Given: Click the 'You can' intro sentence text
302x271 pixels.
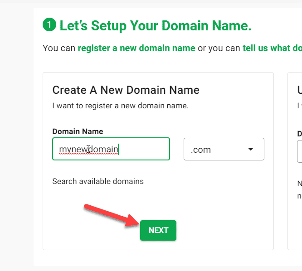Looking at the screenshot, I should click(x=59, y=48).
